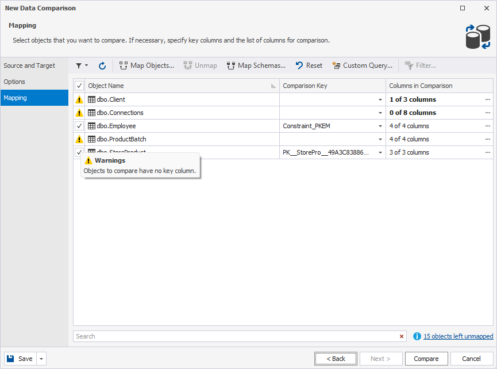The image size is (497, 369).
Task: Click Map Schemas on the toolbar
Action: tap(256, 66)
